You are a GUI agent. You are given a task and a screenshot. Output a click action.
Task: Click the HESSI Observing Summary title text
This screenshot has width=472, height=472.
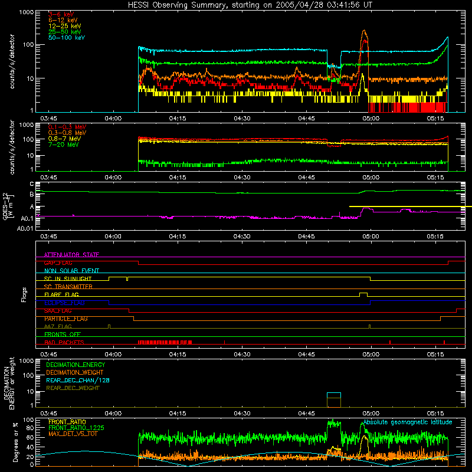250,5
